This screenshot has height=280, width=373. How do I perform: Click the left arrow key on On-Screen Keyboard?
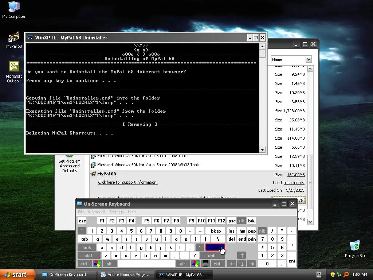[232, 264]
